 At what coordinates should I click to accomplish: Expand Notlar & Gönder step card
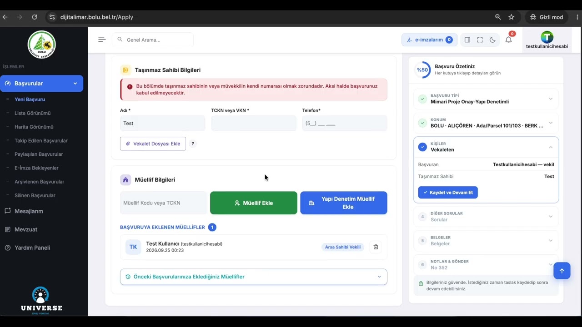(486, 265)
